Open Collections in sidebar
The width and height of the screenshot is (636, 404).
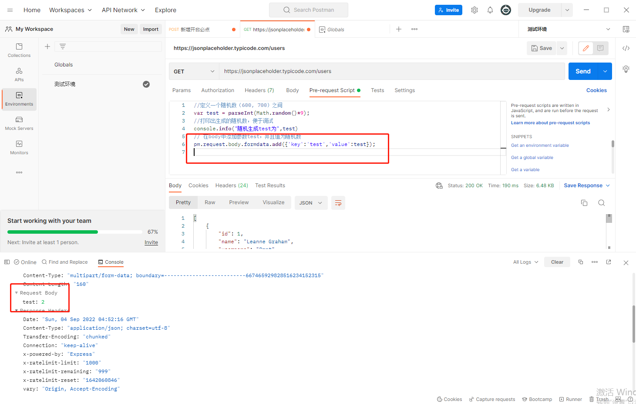tap(19, 50)
